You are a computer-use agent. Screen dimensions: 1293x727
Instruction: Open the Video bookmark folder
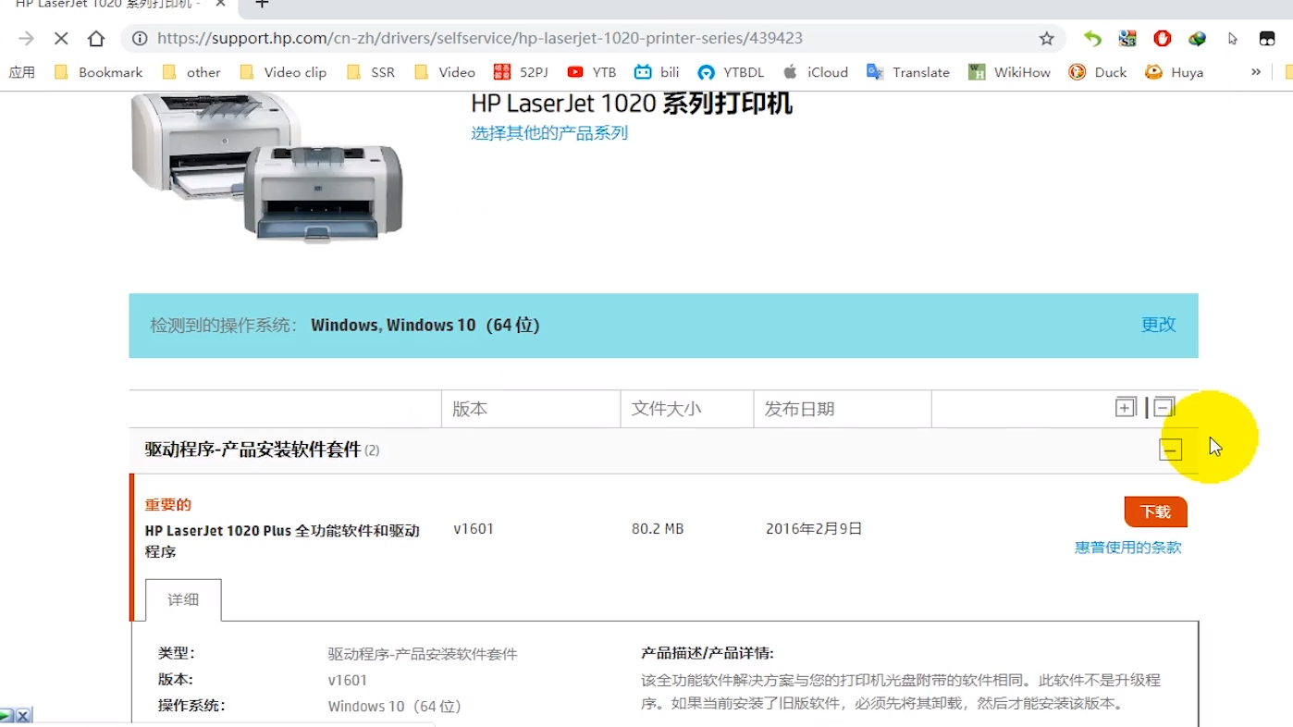click(x=445, y=72)
